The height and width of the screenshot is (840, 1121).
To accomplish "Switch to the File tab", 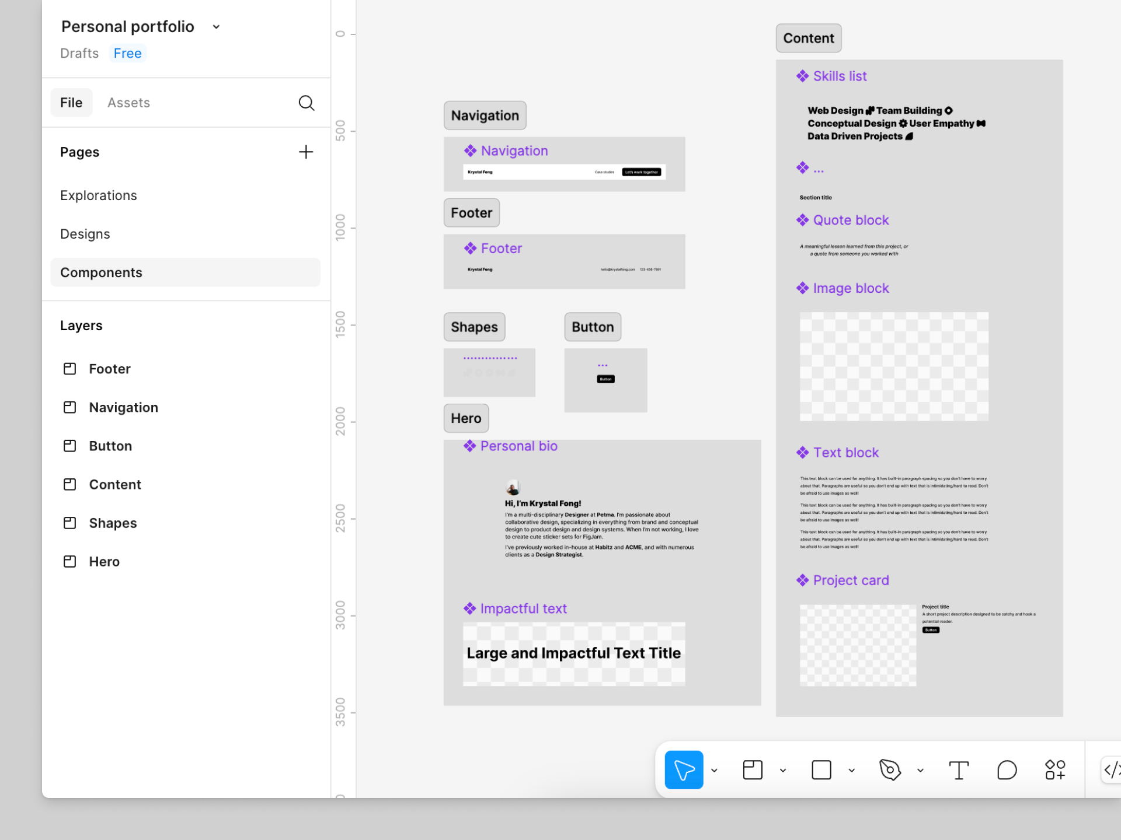I will click(x=71, y=103).
